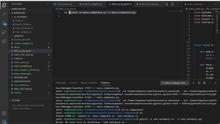Image resolution: width=220 pixels, height=124 pixels.
Task: Open Source Control view with badge
Action: pos(4,23)
